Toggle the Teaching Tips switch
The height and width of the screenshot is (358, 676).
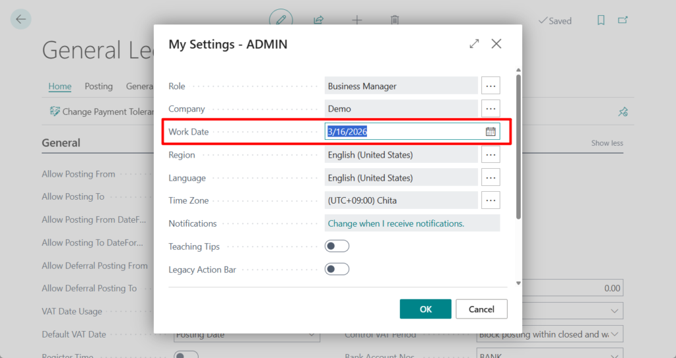[337, 247]
